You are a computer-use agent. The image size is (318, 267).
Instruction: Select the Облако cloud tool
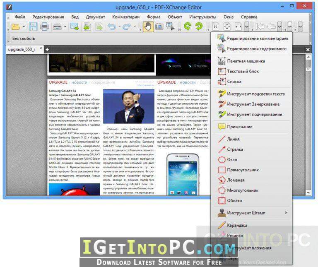point(252,200)
